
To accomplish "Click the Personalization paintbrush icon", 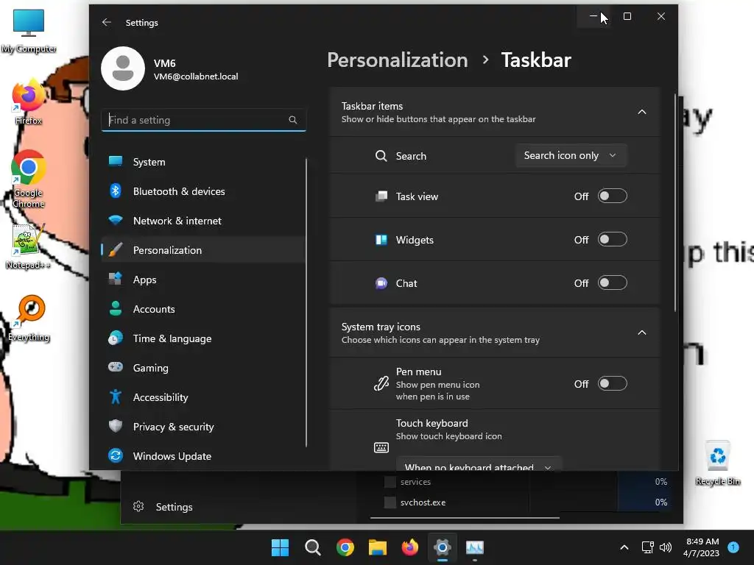I will coord(116,250).
